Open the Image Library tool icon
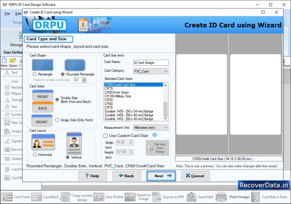Viewport: 291px width, 204px height. tap(7, 131)
